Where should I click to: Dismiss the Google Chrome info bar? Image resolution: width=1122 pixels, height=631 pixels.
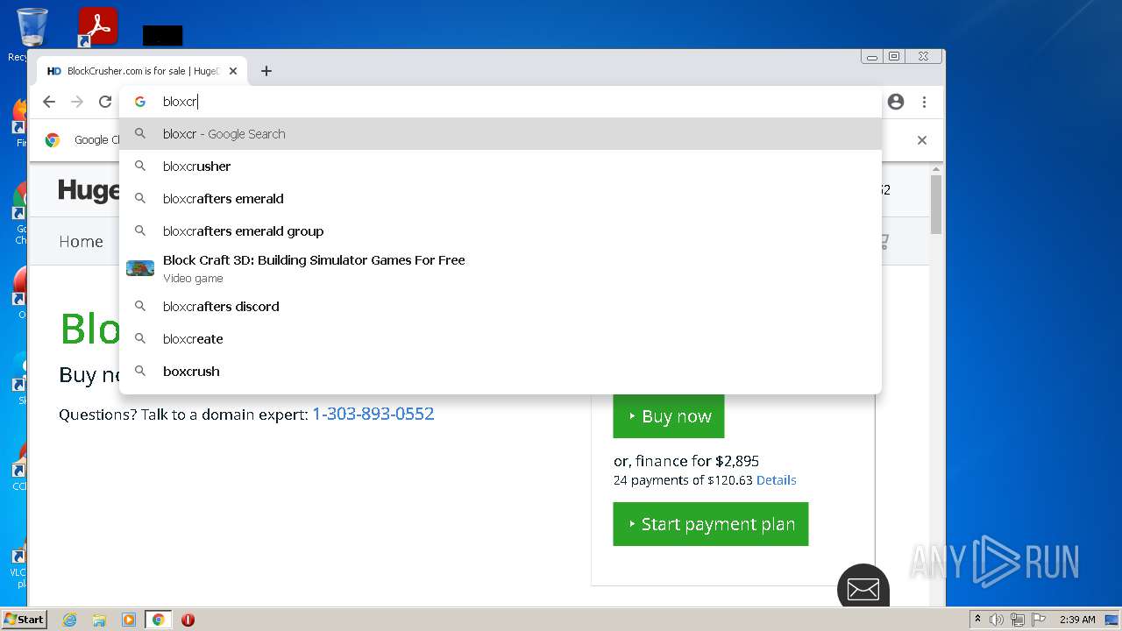pos(922,140)
